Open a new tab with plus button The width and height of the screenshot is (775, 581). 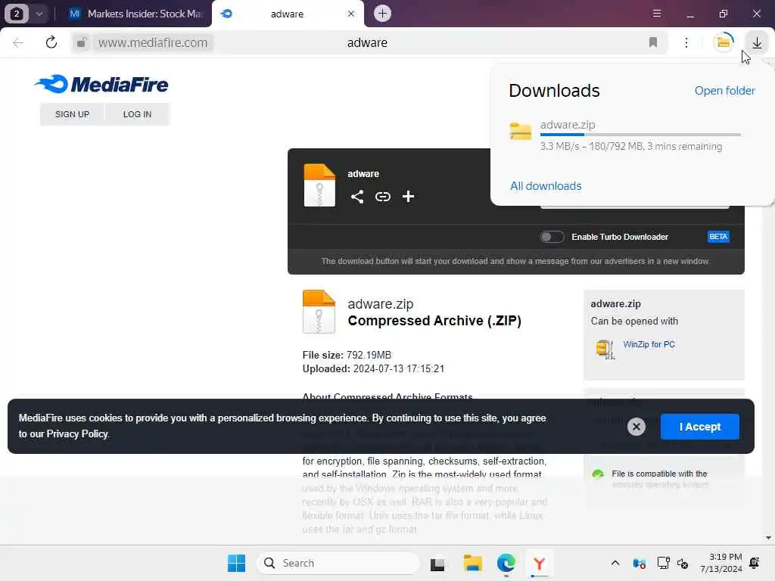click(382, 14)
